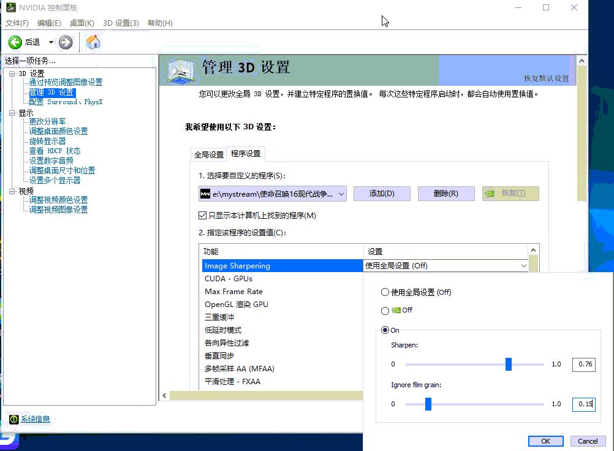This screenshot has height=451, width=614.
Task: Click the program icon in the program combo box
Action: click(x=205, y=194)
